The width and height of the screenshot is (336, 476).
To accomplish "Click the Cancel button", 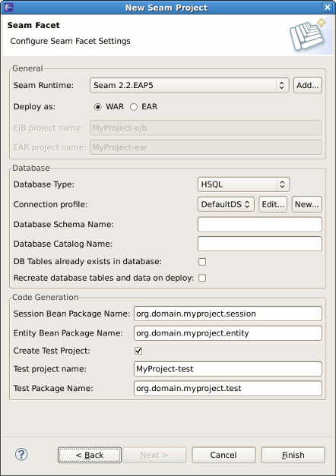I will click(223, 455).
